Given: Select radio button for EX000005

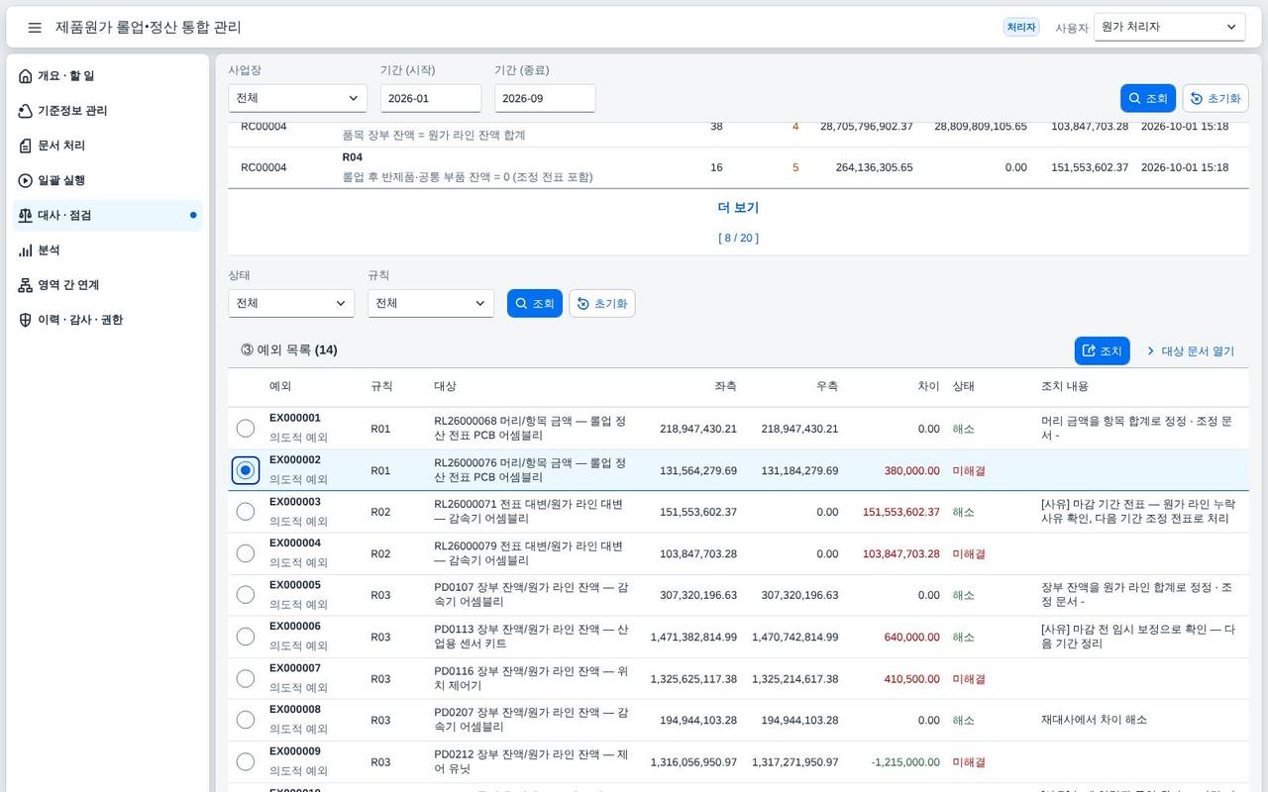Looking at the screenshot, I should pos(246,595).
